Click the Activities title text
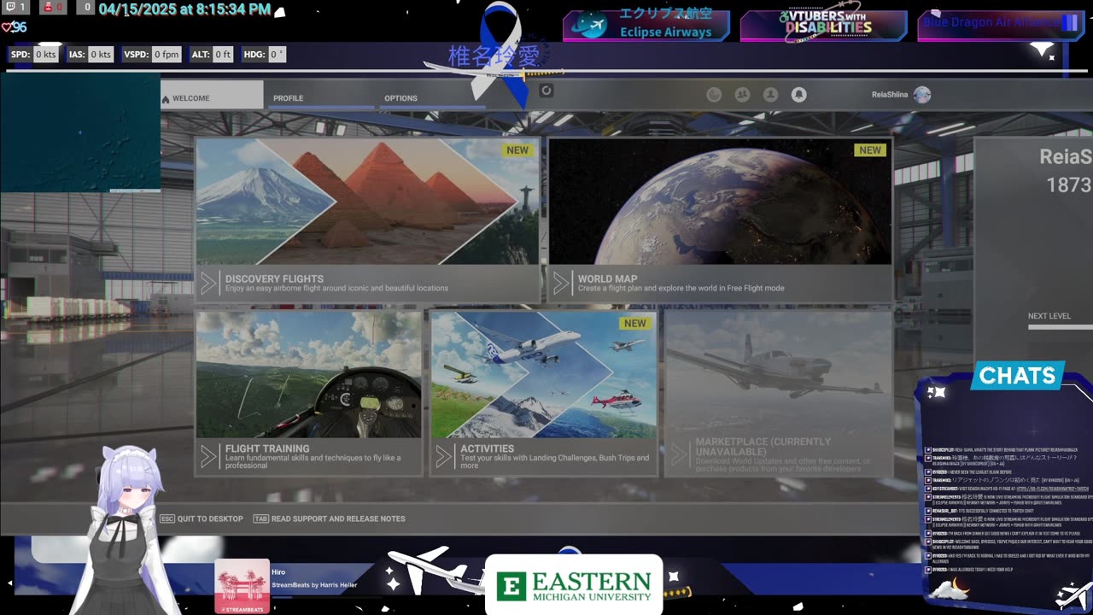Viewport: 1093px width, 615px height. [487, 448]
